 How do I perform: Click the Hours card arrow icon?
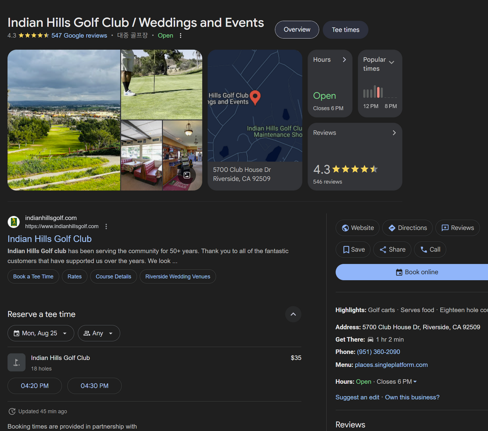click(x=344, y=60)
